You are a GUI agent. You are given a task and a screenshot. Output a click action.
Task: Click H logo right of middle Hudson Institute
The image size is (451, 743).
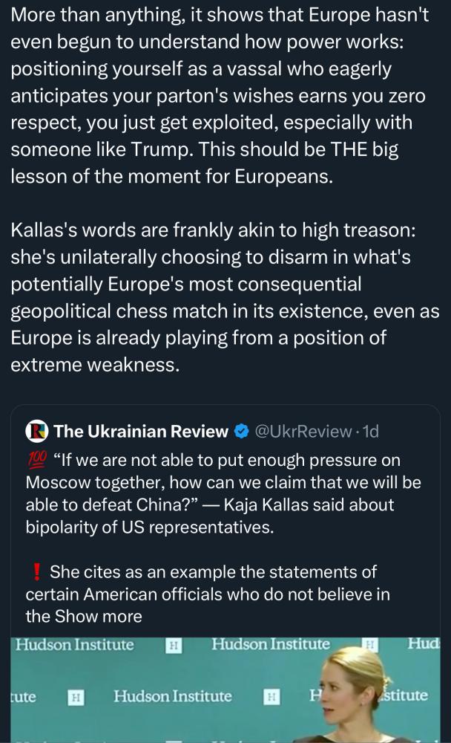click(x=271, y=697)
